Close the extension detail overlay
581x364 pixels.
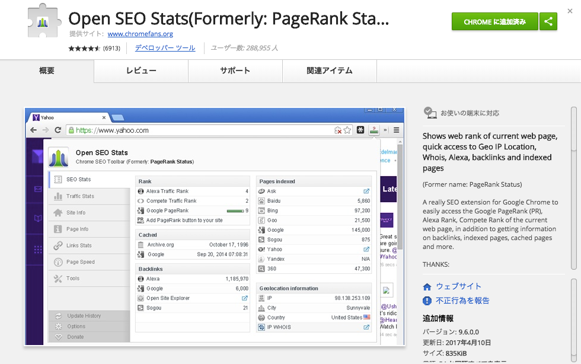tap(570, 11)
